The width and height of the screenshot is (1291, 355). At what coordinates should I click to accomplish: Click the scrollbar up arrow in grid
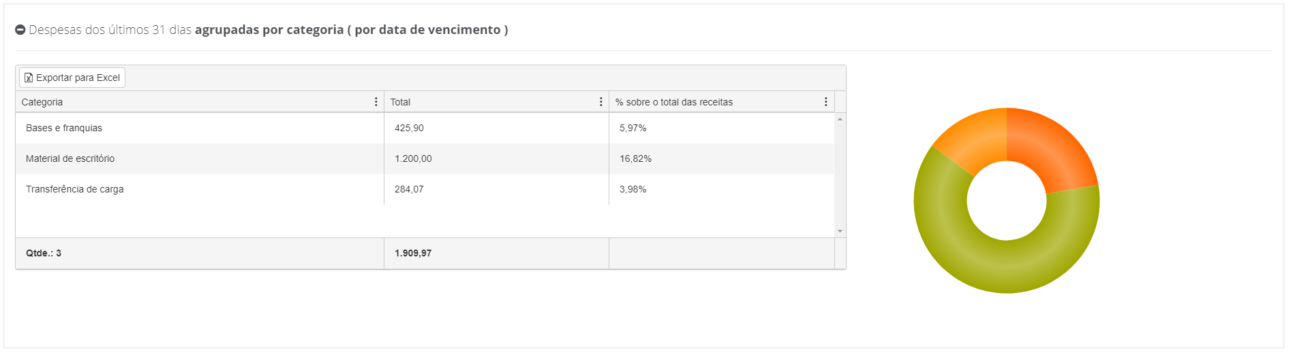[840, 119]
